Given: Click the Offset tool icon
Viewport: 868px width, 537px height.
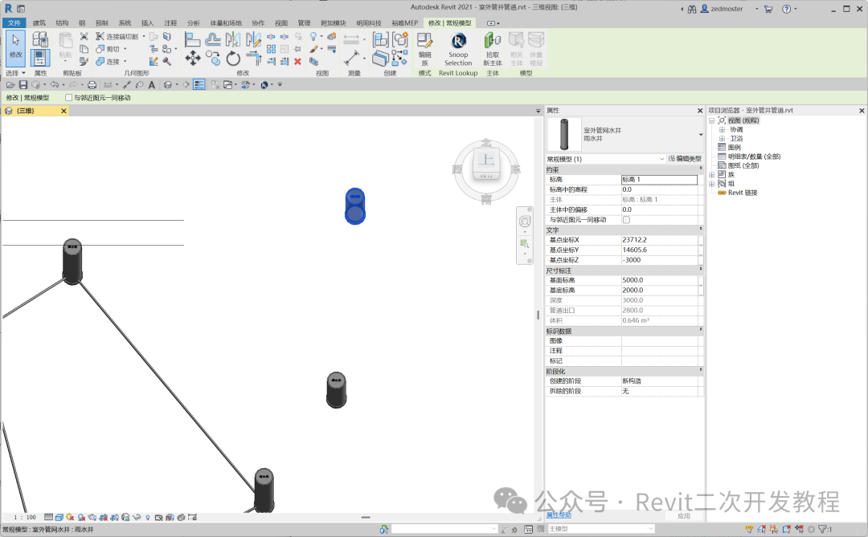Looking at the screenshot, I should [212, 39].
